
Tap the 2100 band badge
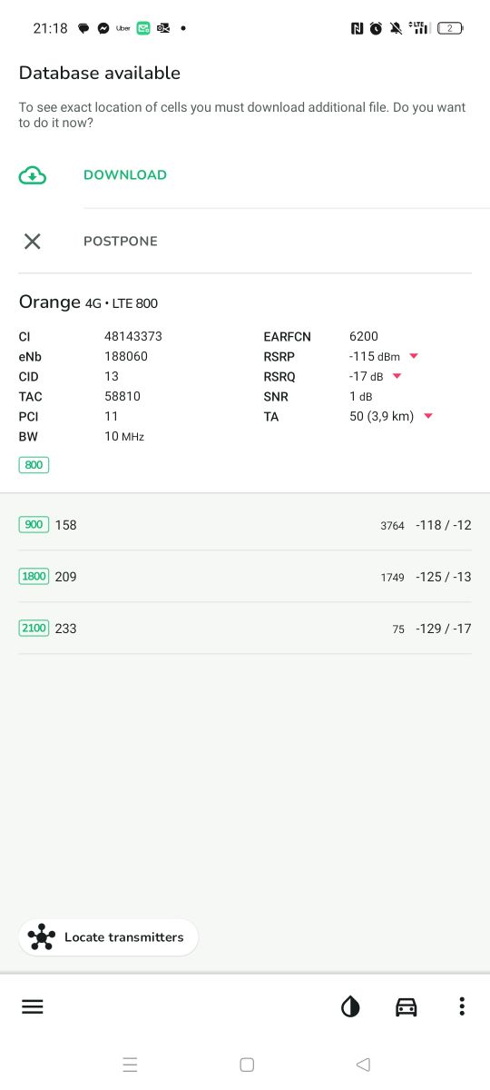pyautogui.click(x=34, y=628)
